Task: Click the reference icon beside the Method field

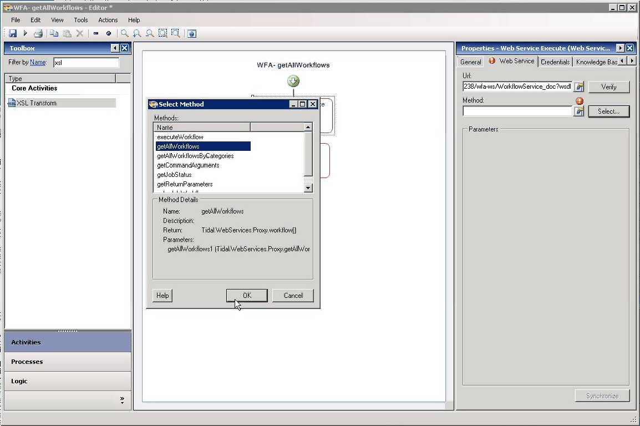Action: [x=578, y=111]
